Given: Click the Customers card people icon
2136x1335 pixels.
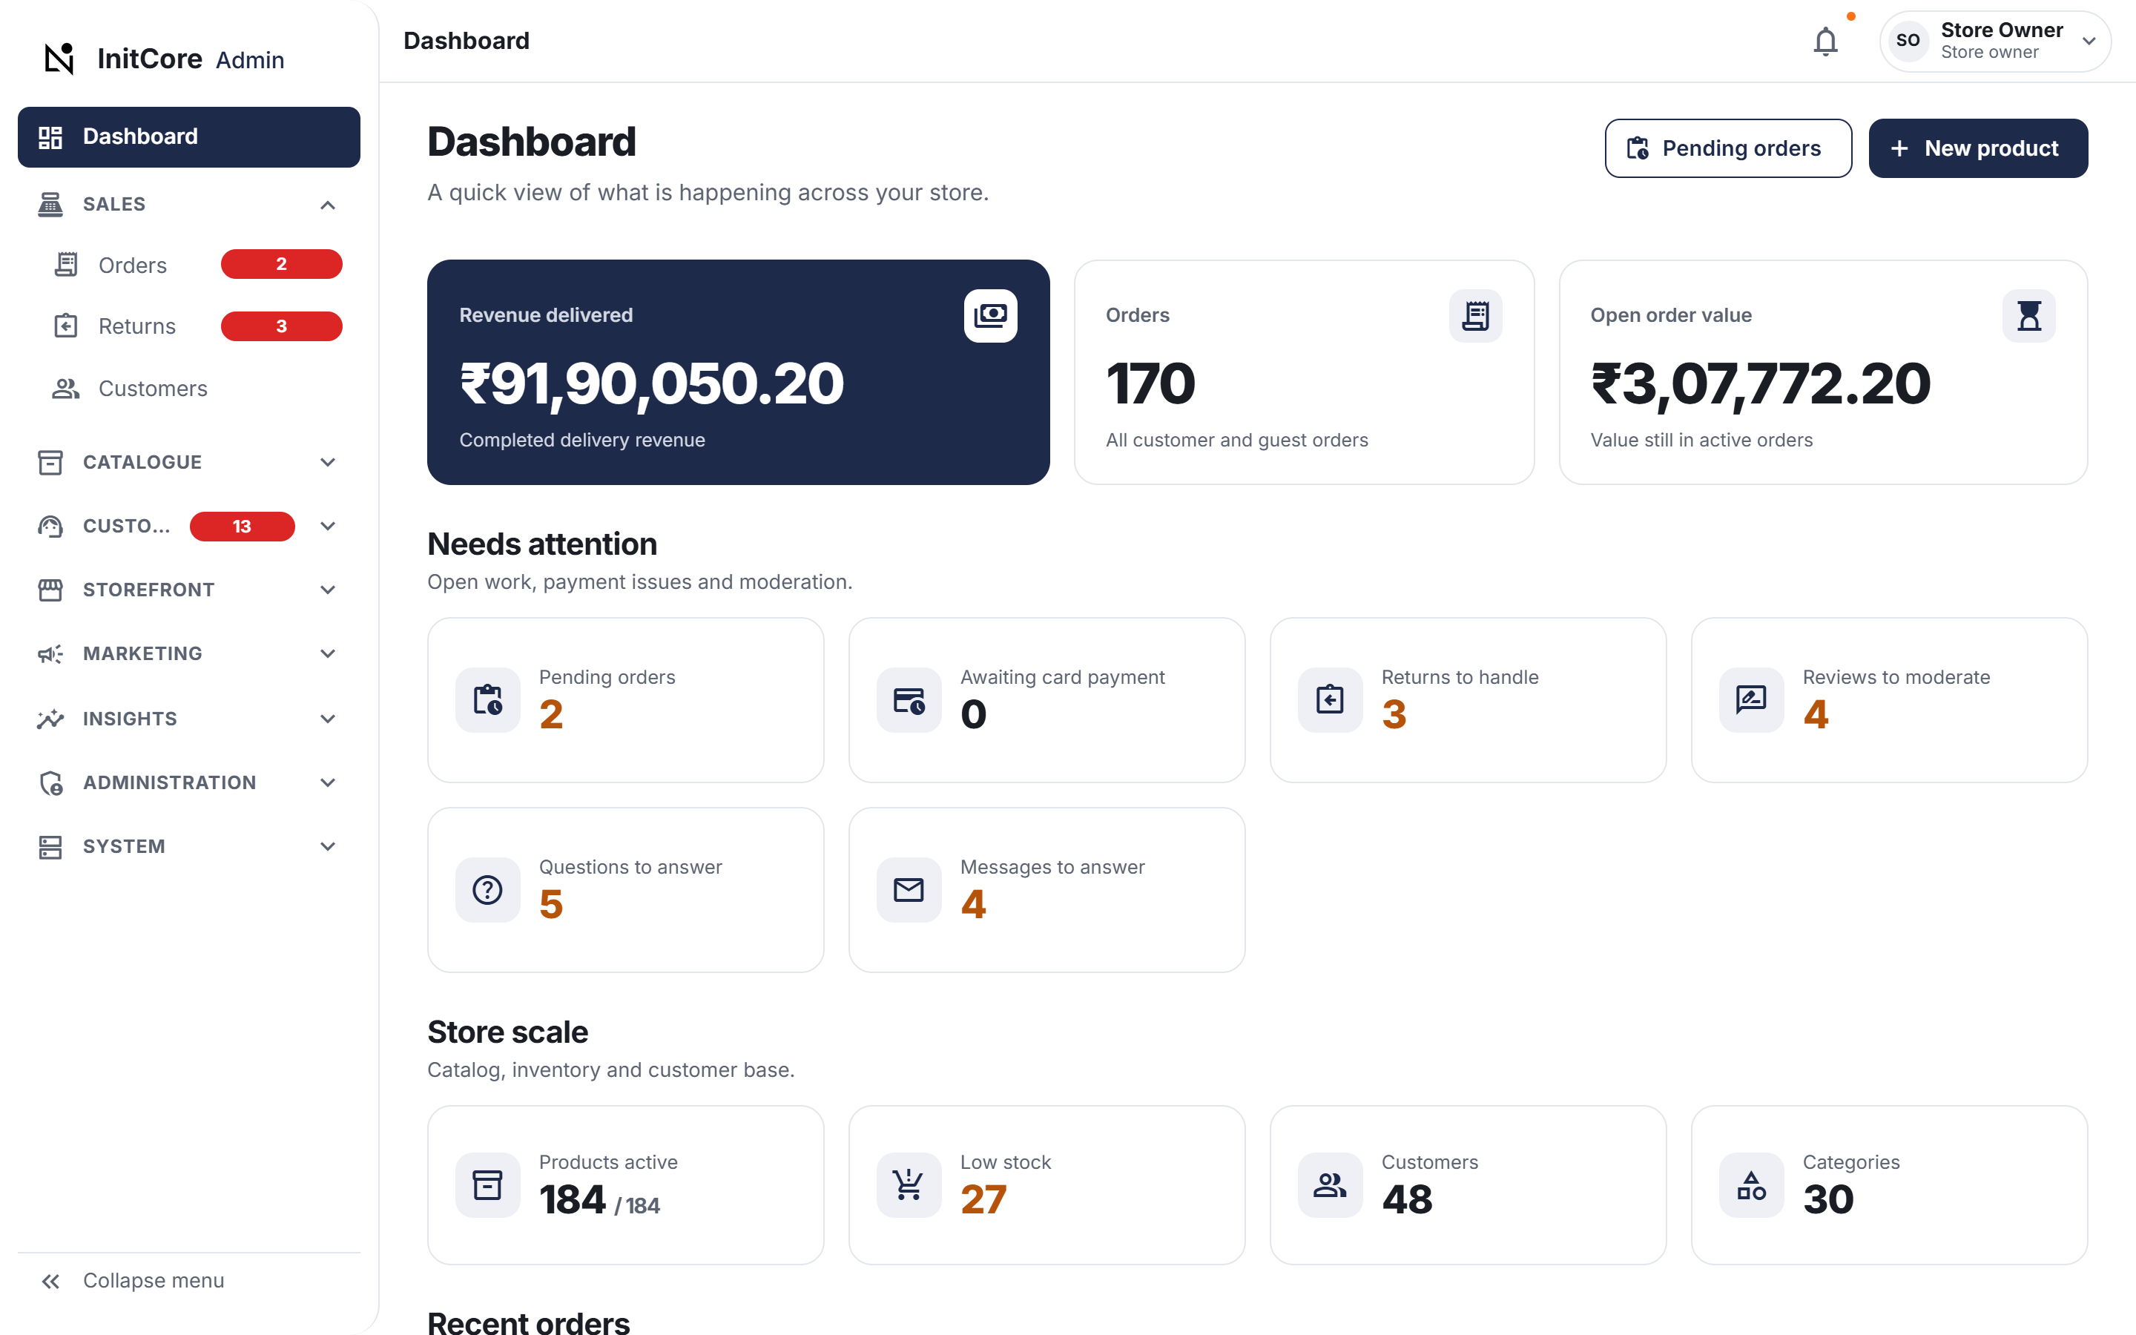Looking at the screenshot, I should point(1329,1184).
